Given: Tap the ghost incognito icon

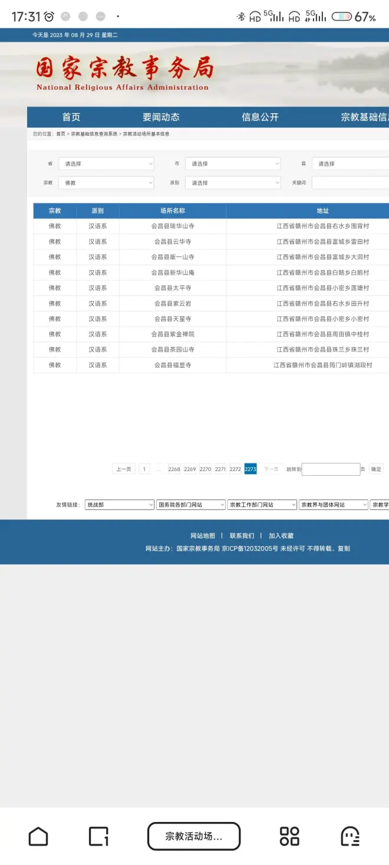Looking at the screenshot, I should [x=350, y=836].
